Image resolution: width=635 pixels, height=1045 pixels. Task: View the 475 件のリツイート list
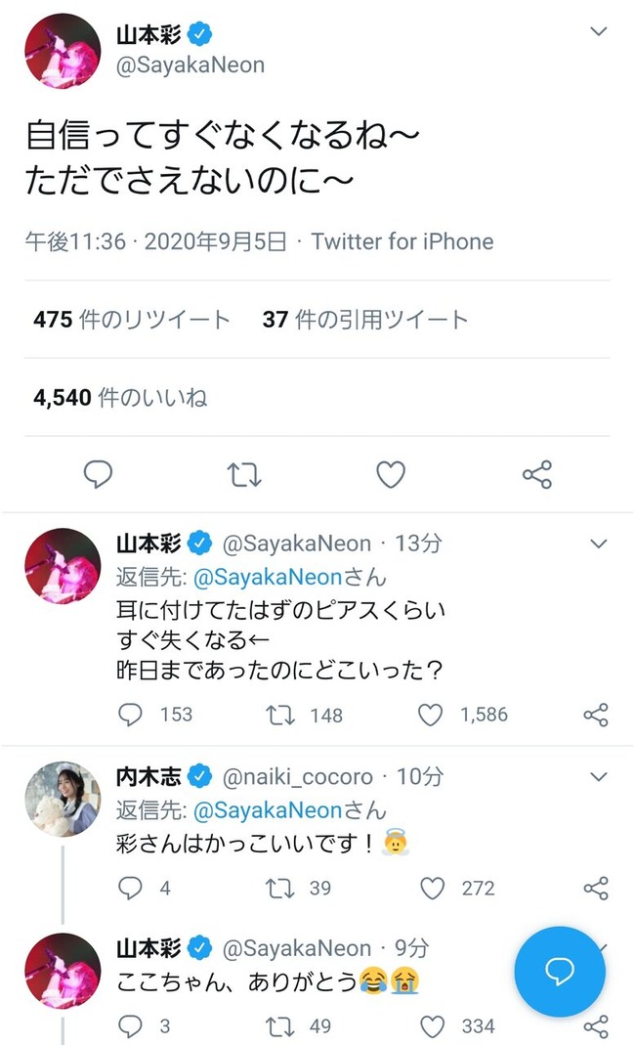132,320
